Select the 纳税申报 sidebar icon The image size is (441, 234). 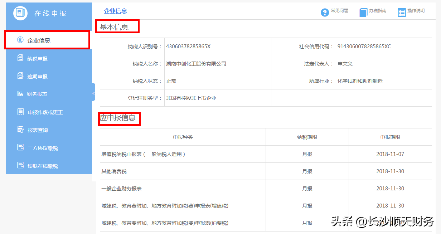pos(20,58)
